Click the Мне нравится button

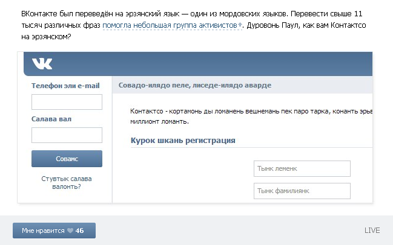(54, 231)
